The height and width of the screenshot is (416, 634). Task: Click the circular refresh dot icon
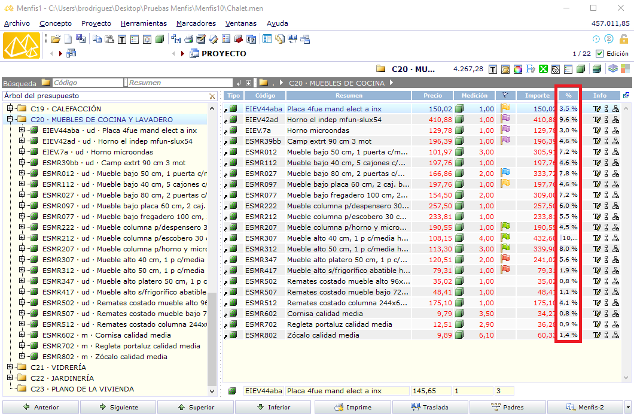point(596,40)
